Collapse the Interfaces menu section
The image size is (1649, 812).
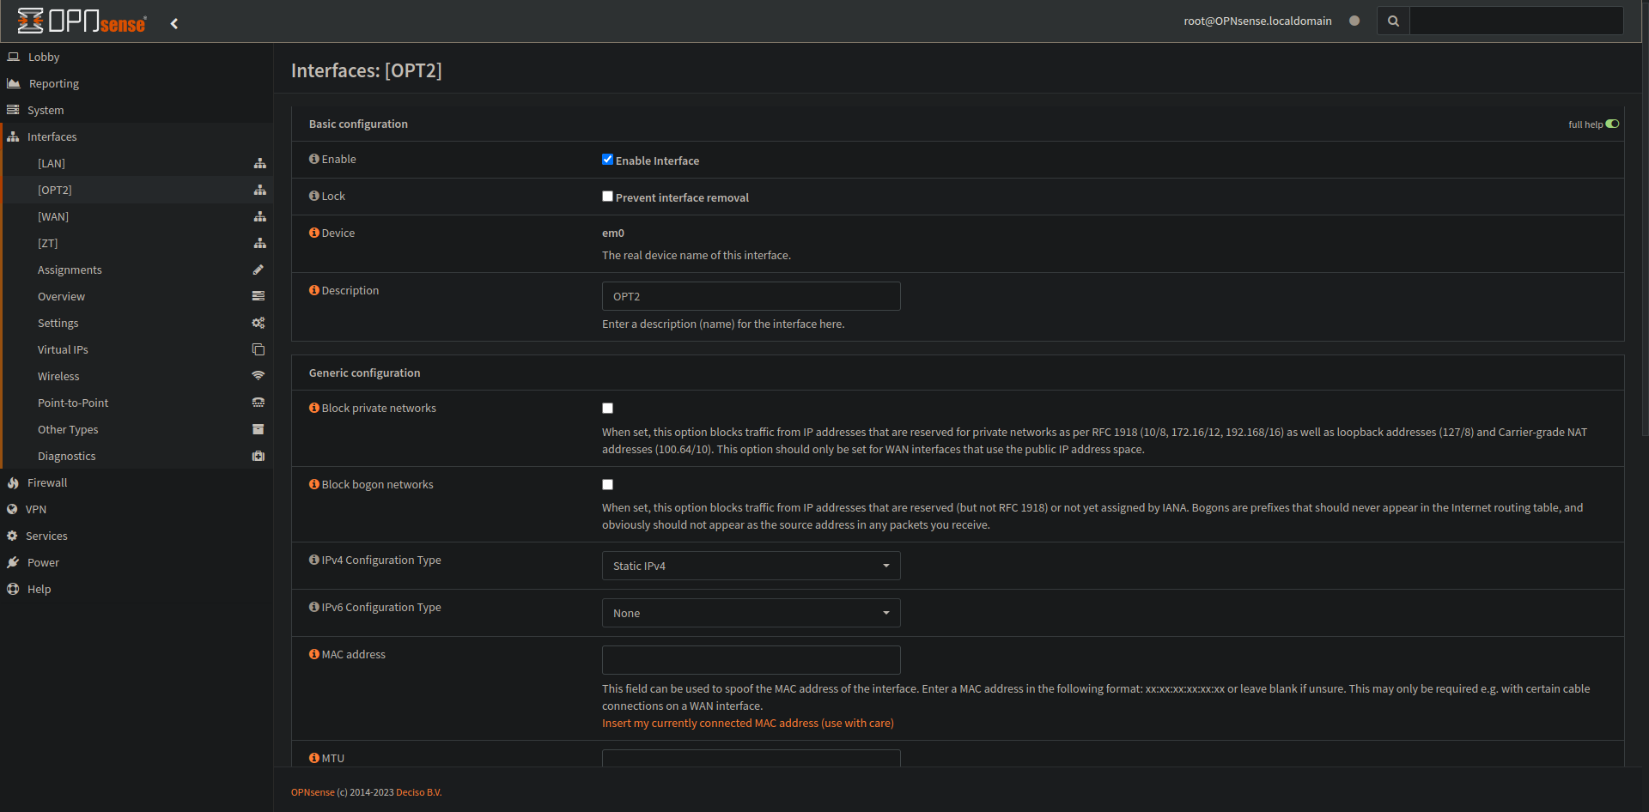137,136
